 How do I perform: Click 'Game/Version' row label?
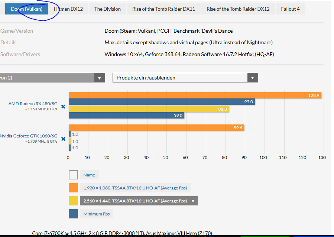17,31
